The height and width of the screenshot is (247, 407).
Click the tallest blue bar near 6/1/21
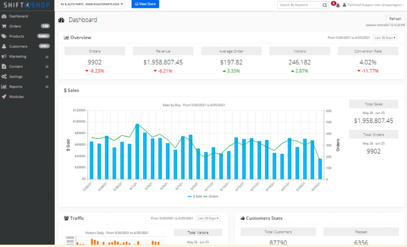[137, 151]
